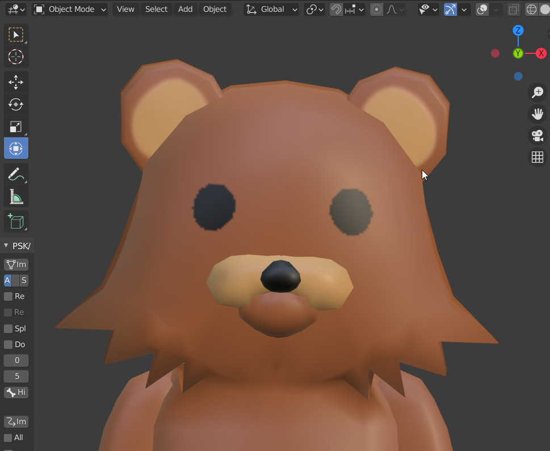550x451 pixels.
Task: Click the lower Im animation import button
Action: [x=16, y=422]
